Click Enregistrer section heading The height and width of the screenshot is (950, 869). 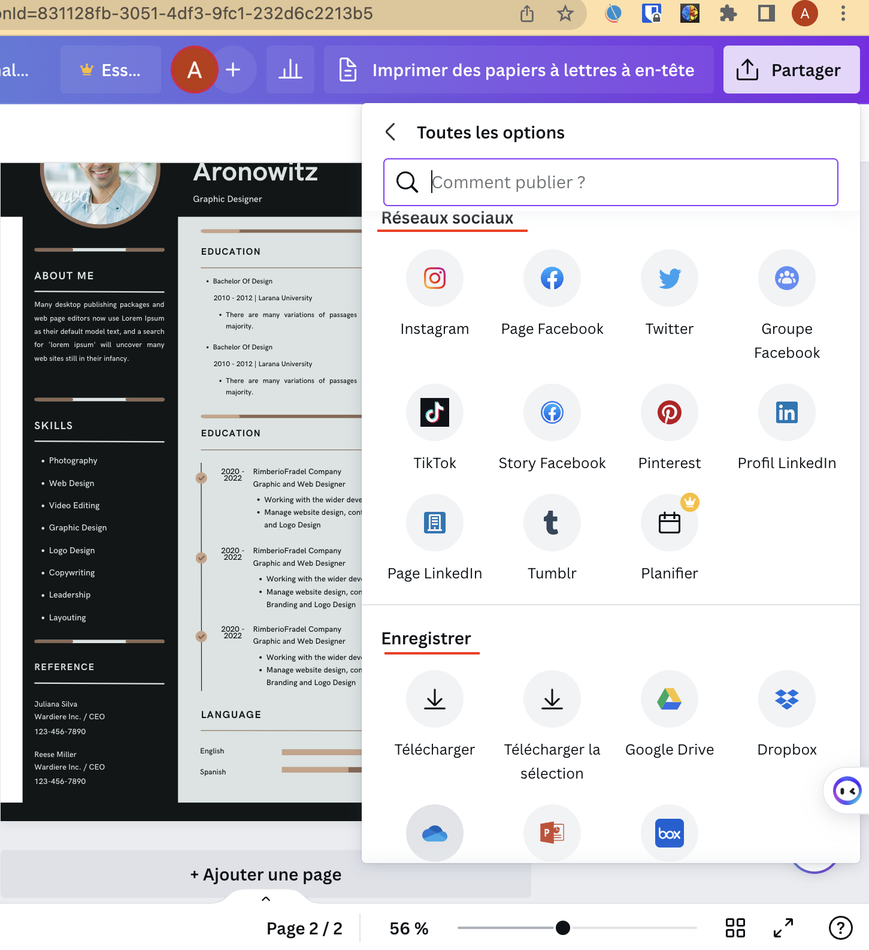coord(426,638)
